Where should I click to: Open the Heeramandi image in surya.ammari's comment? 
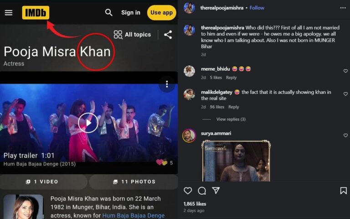point(236,161)
